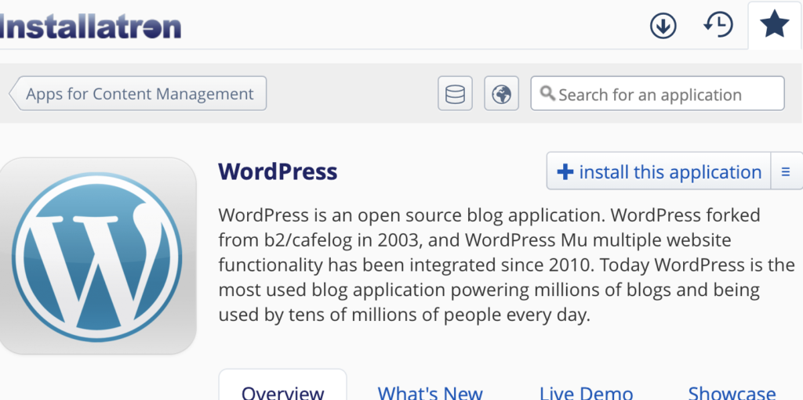803x400 pixels.
Task: Select the star favorites tab
Action: coord(774,25)
